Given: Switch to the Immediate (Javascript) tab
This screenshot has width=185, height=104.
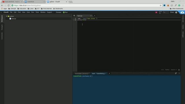Looking at the screenshot, I should click(82, 74).
